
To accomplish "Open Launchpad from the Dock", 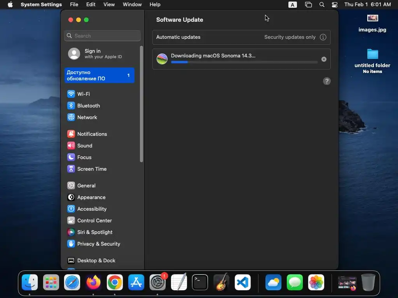I will pos(51,282).
